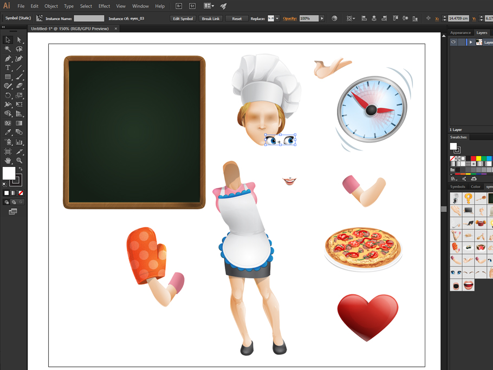Select the Zoom tool
Screen dimensions: 493x370
point(20,161)
